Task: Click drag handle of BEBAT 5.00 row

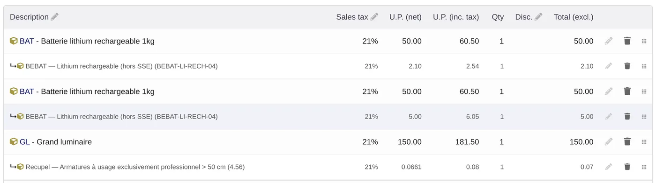Action: pos(644,117)
